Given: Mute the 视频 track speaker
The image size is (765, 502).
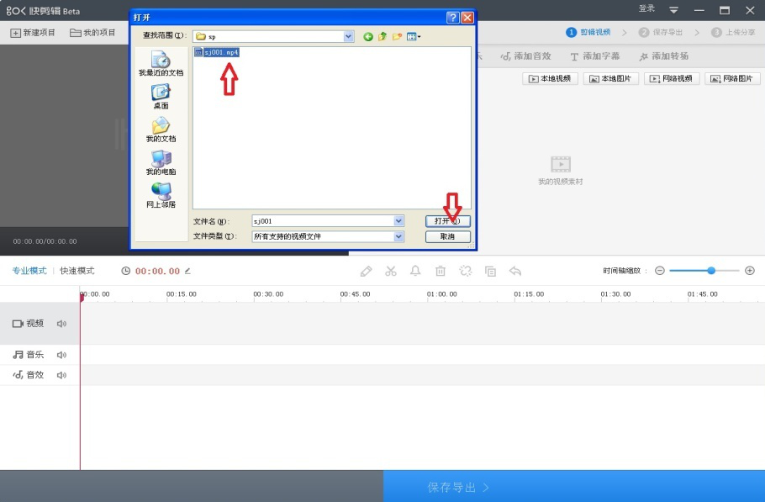Looking at the screenshot, I should pos(61,324).
